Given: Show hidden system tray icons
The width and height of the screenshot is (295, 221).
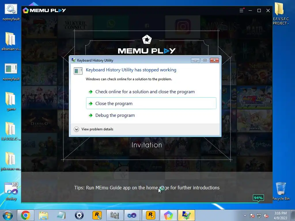Looking at the screenshot, I should (x=245, y=216).
